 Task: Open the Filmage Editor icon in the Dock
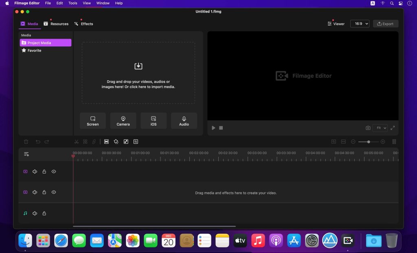pos(347,240)
